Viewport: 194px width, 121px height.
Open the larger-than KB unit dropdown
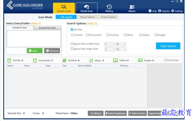click(x=121, y=49)
